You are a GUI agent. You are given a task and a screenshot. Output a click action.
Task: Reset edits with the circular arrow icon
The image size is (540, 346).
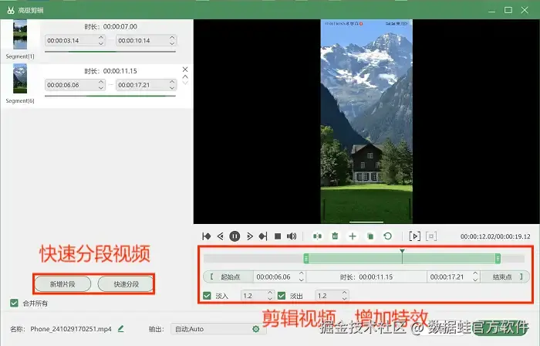coord(388,236)
